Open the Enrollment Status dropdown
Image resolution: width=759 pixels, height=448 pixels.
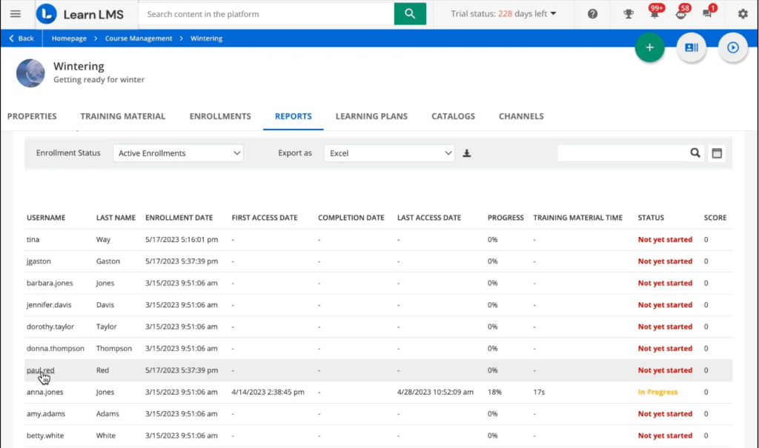[x=177, y=153]
